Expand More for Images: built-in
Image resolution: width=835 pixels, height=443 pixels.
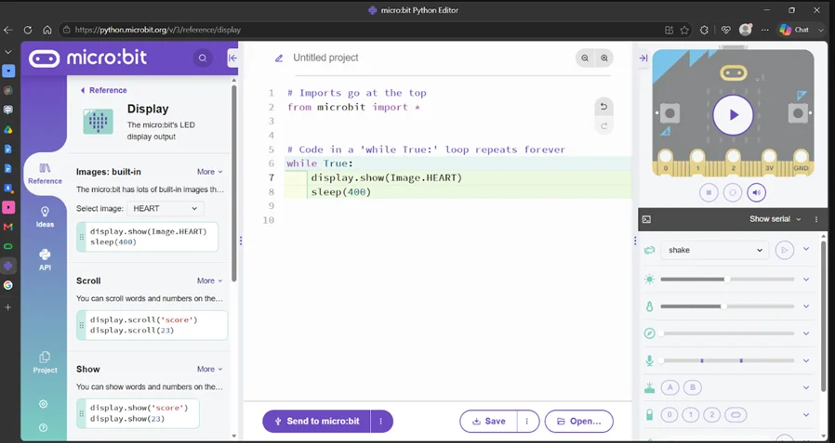(209, 172)
